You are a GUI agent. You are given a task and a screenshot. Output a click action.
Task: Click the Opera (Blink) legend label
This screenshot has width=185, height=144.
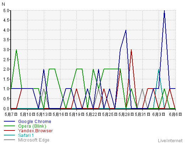click(32, 126)
